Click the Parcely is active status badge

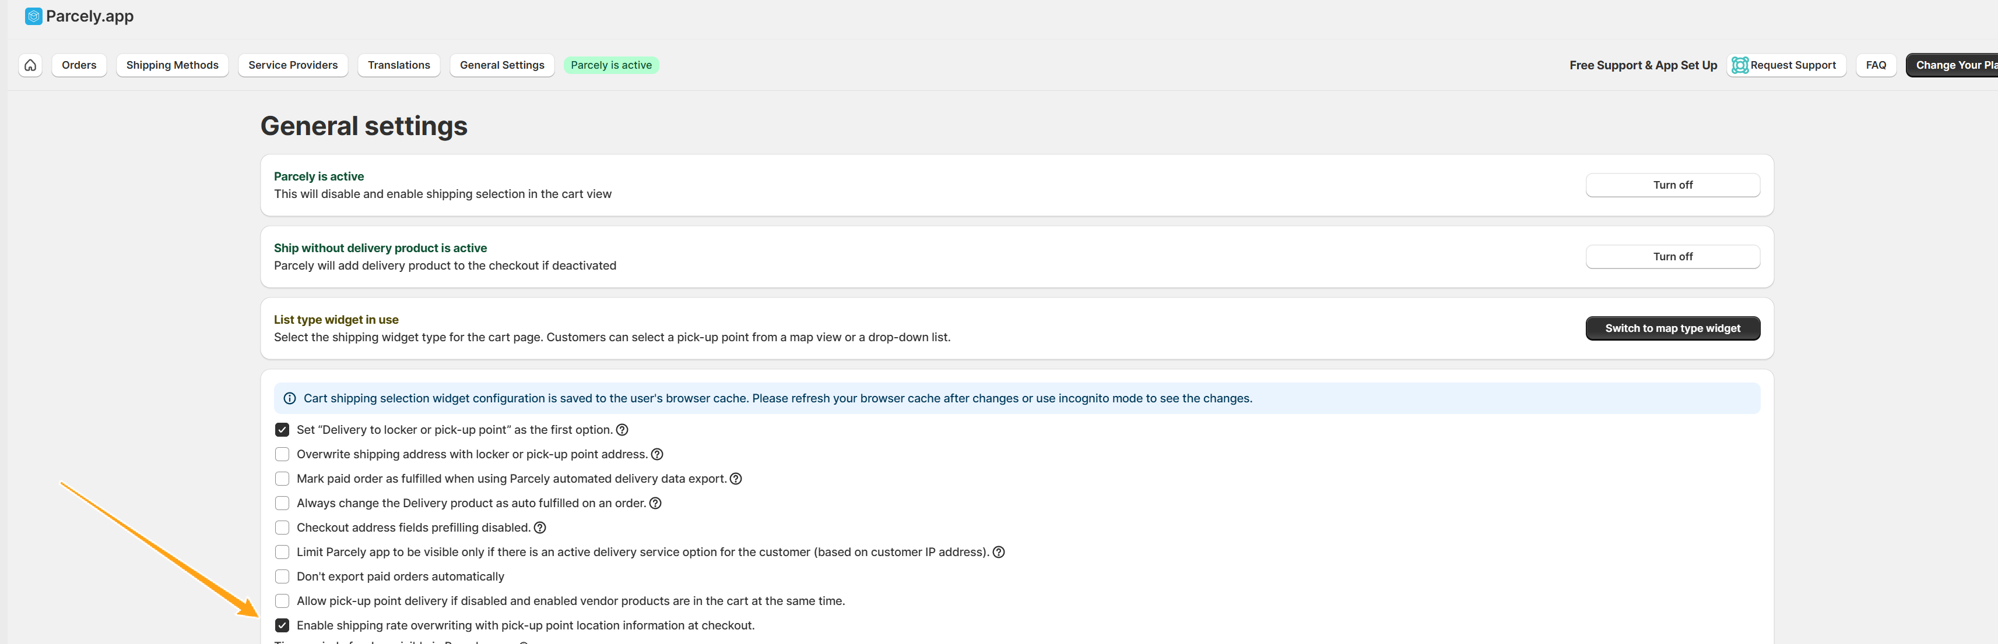[610, 65]
